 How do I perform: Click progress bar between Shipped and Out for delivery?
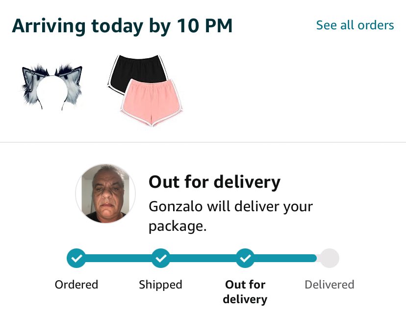click(203, 258)
